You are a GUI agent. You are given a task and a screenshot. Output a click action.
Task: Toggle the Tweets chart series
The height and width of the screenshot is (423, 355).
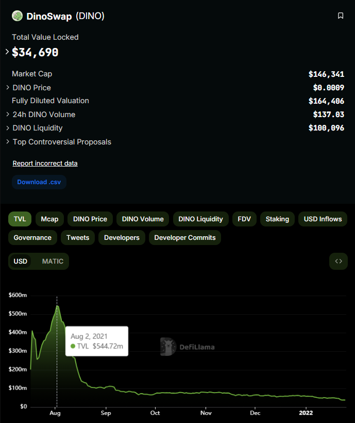pos(78,238)
